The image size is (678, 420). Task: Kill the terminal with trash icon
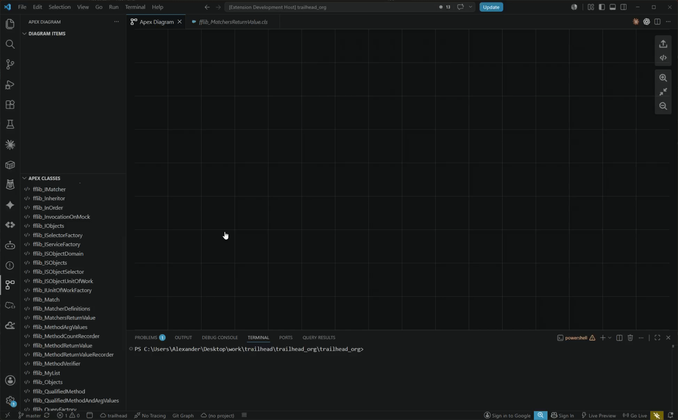pyautogui.click(x=630, y=338)
